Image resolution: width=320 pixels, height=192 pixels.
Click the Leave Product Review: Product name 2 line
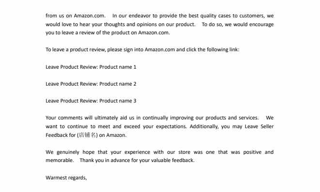[x=91, y=84]
